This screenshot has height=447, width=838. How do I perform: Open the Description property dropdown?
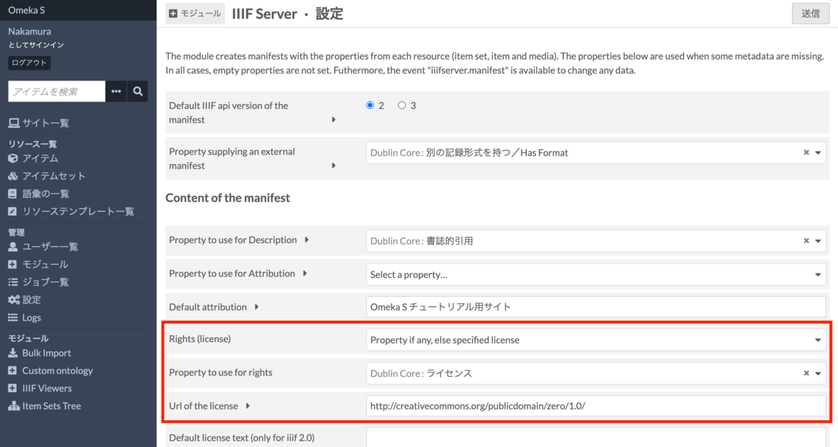coord(818,240)
